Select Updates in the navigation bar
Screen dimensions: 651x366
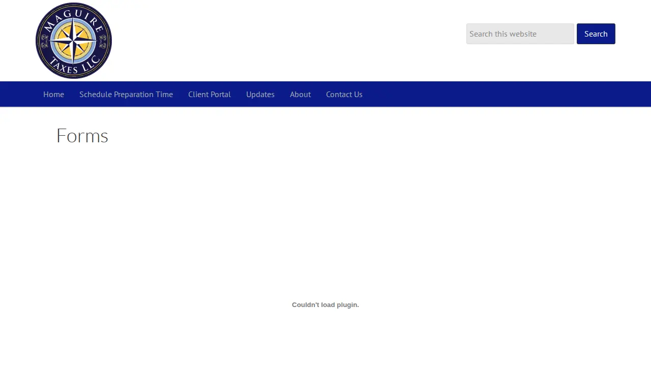tap(260, 94)
